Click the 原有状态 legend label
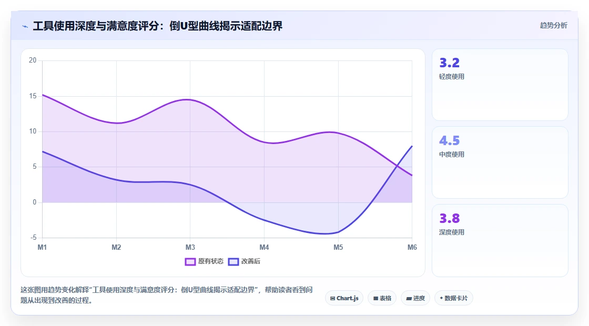 click(211, 261)
